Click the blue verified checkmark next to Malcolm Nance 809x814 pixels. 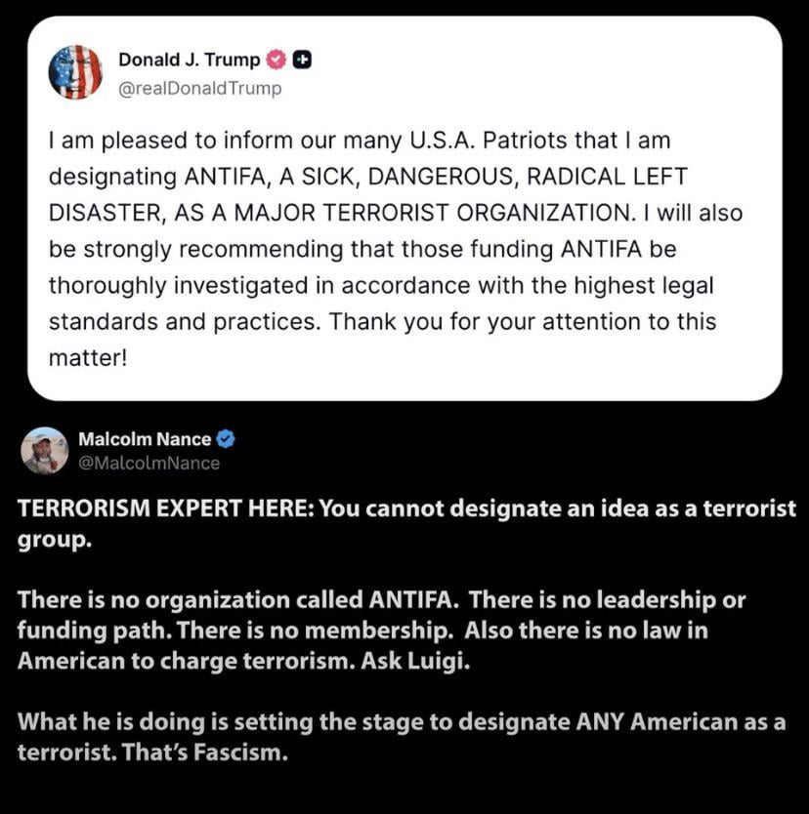pos(226,439)
